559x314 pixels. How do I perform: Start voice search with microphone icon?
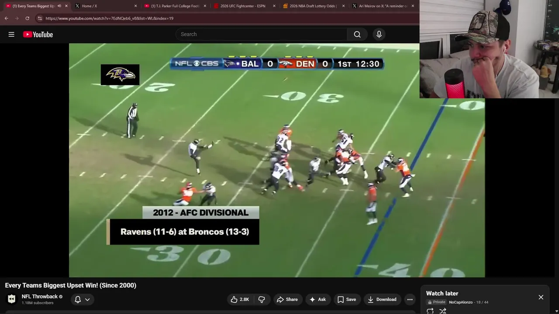coord(379,34)
